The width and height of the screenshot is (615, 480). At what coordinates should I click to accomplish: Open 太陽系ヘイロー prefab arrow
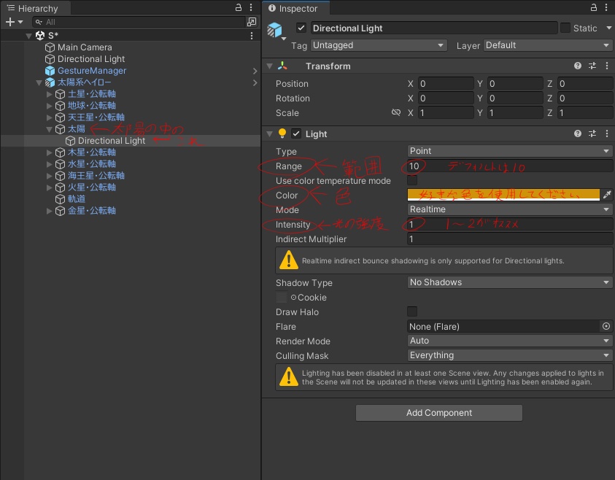click(255, 82)
